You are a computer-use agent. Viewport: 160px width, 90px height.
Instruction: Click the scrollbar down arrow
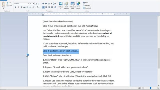point(158,85)
